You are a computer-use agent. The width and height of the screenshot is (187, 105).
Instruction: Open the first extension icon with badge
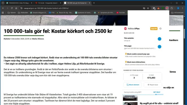pyautogui.click(x=154, y=8)
